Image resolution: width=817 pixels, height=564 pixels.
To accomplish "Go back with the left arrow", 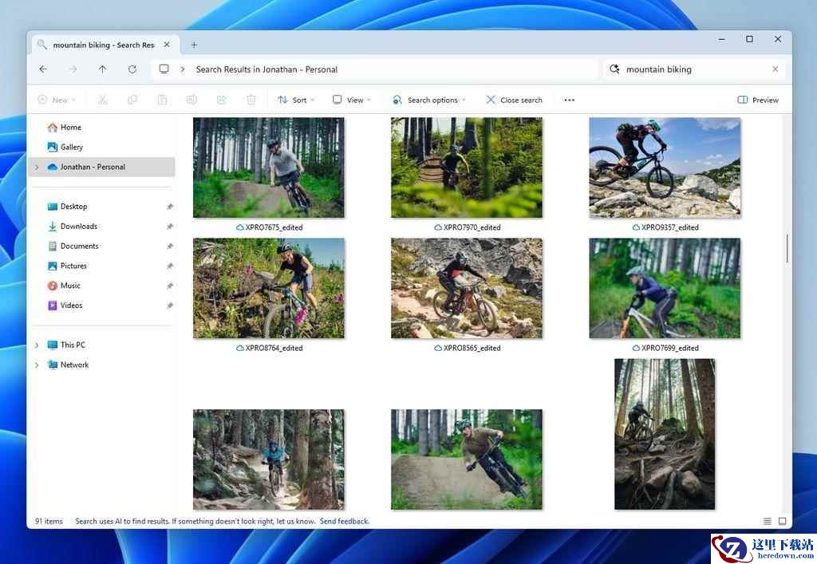I will pos(43,69).
